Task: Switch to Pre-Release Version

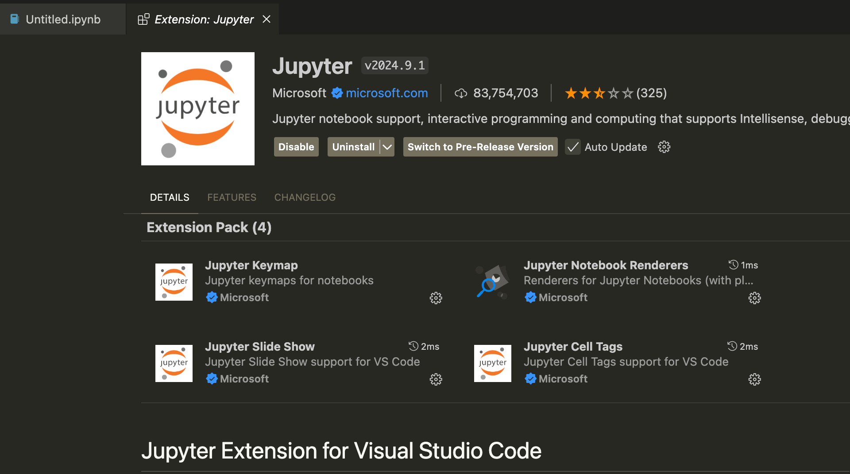Action: tap(480, 147)
